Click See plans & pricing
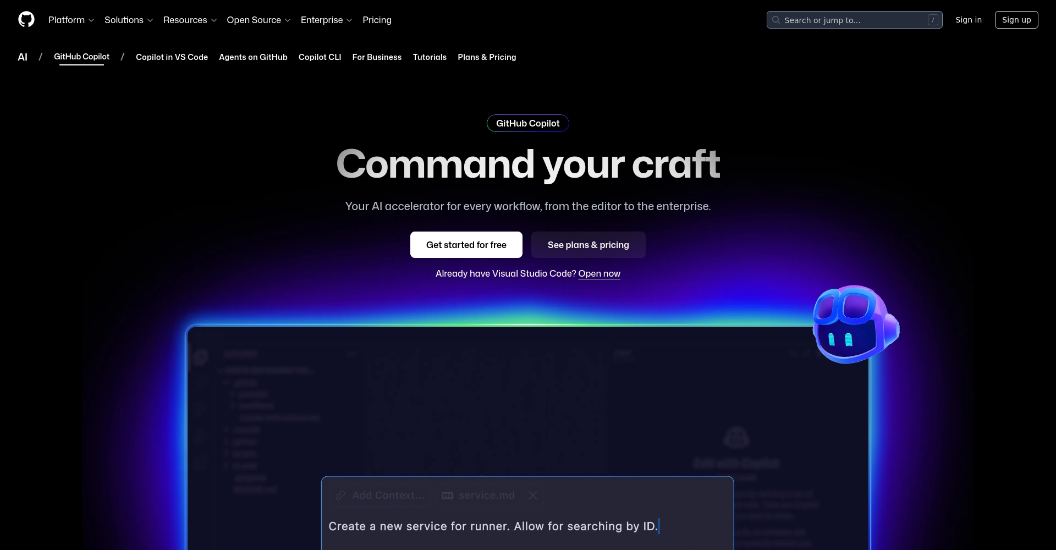Image resolution: width=1056 pixels, height=550 pixels. [588, 245]
